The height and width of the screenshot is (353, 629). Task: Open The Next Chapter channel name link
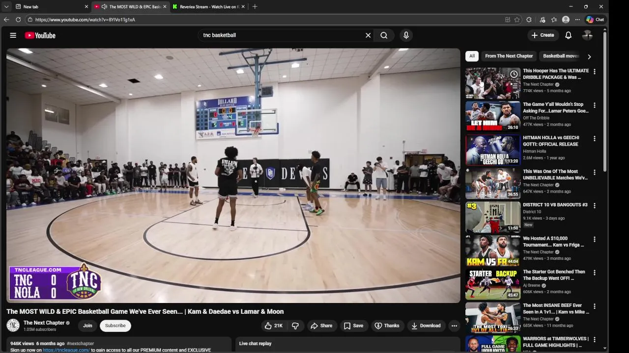pyautogui.click(x=44, y=323)
